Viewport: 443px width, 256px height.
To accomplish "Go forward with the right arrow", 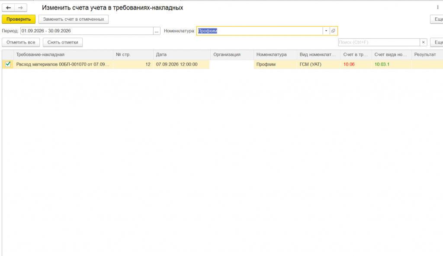I will click(x=21, y=8).
